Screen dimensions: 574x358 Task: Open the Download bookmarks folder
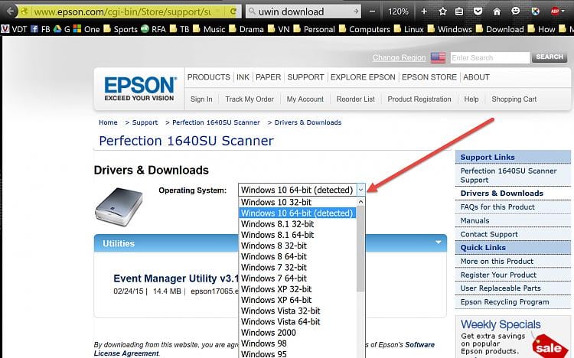point(499,29)
